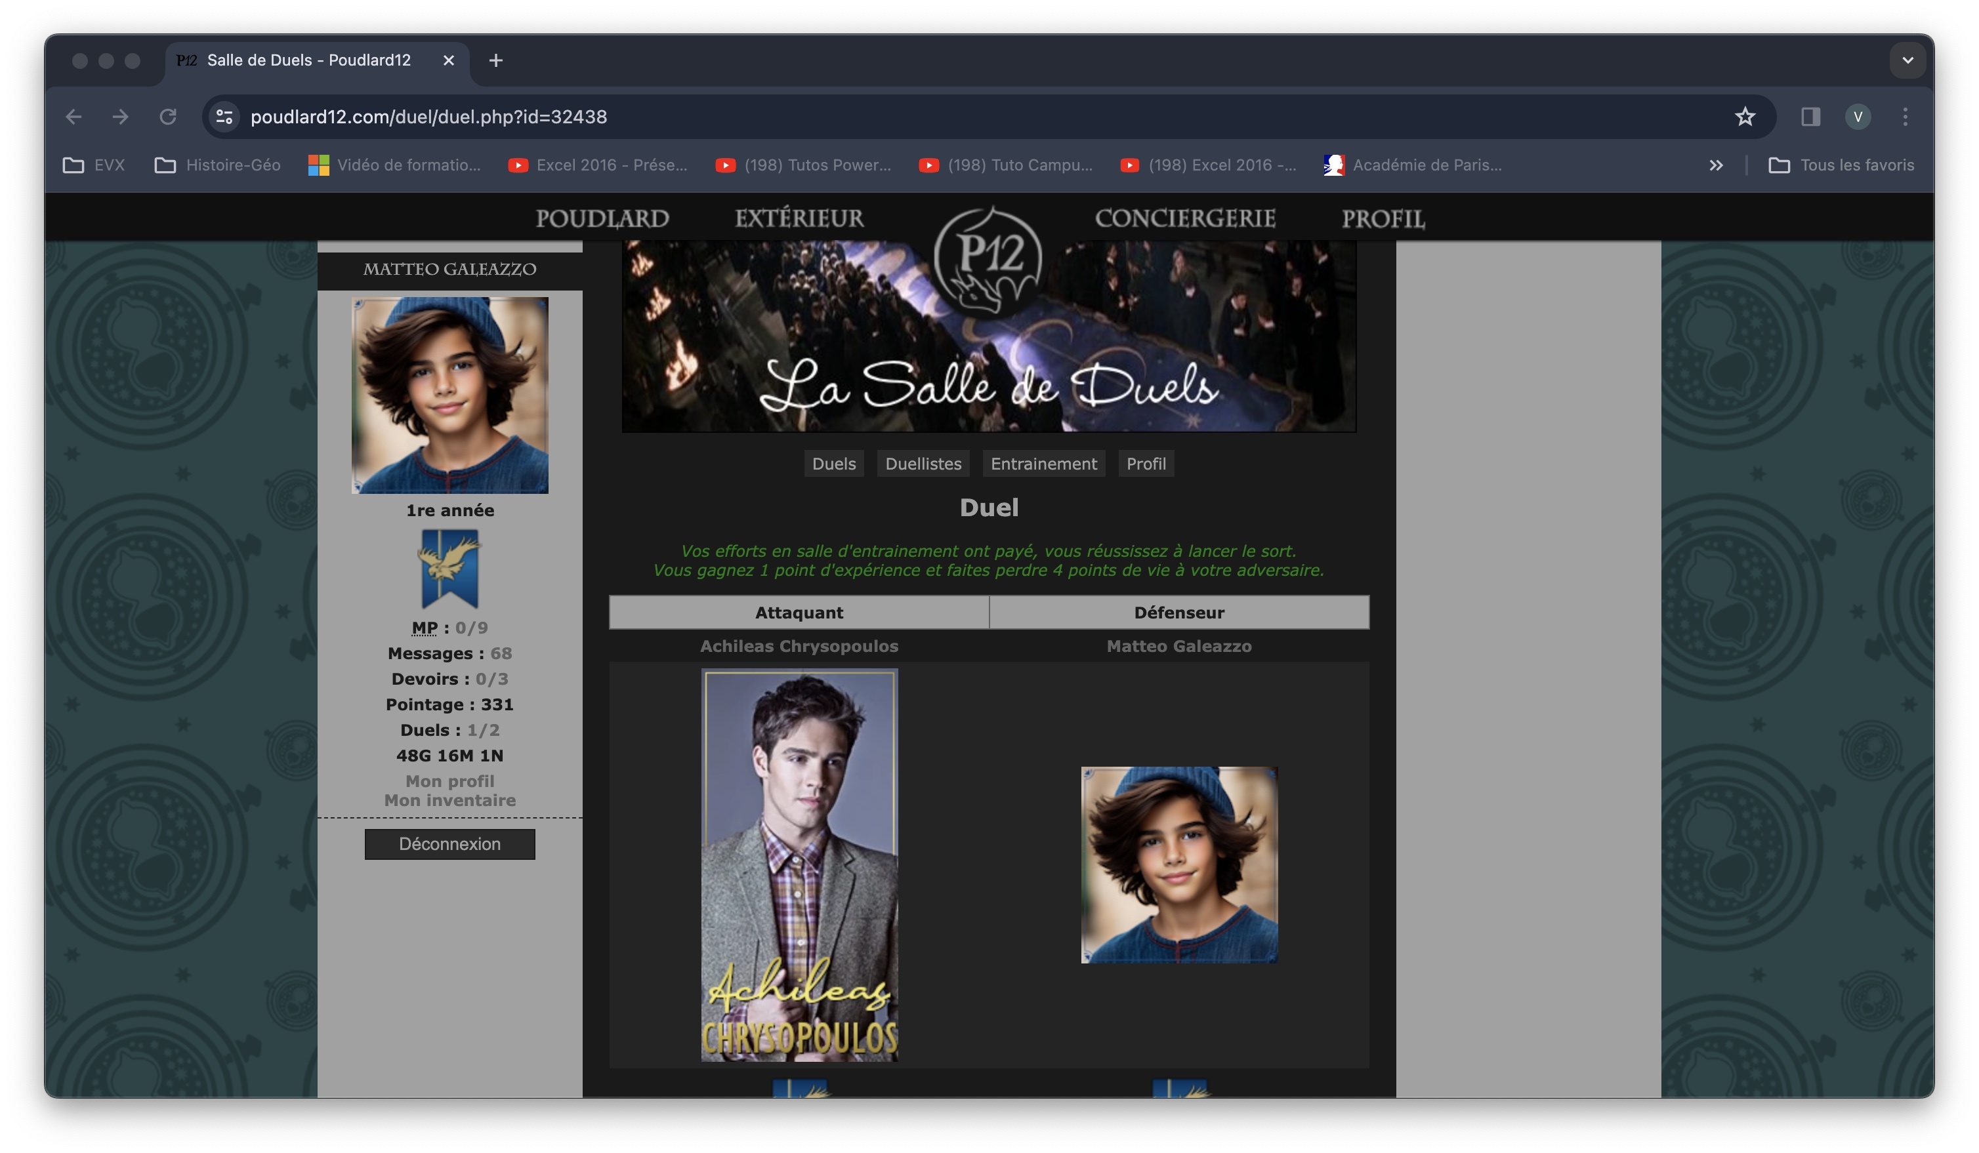Open the Entrainement tab
The height and width of the screenshot is (1153, 1979).
[1043, 464]
